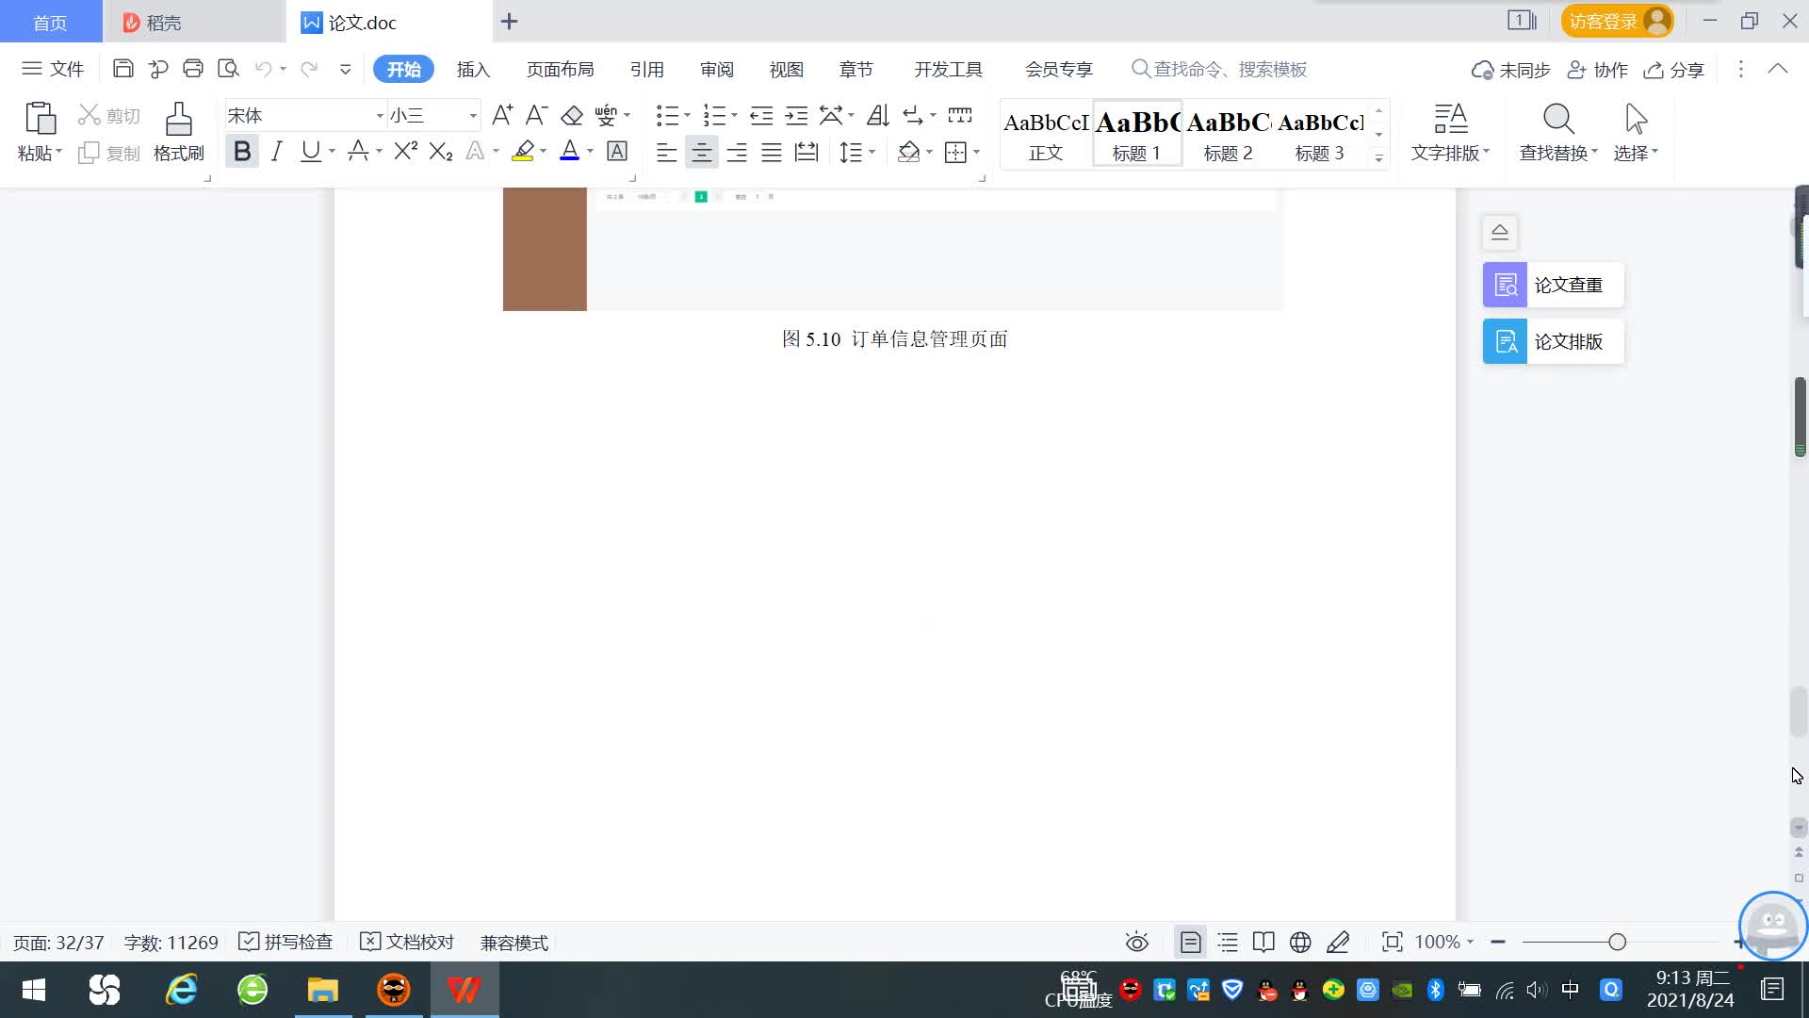Expand the highlight color dropdown arrow
1809x1018 pixels.
[543, 151]
